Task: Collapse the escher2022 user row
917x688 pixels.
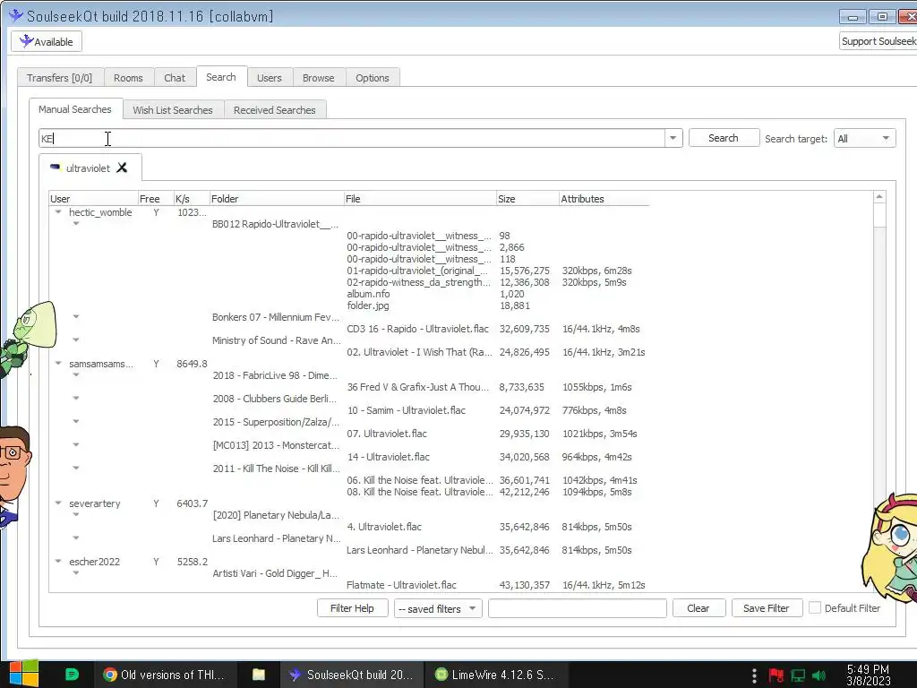Action: [x=58, y=561]
